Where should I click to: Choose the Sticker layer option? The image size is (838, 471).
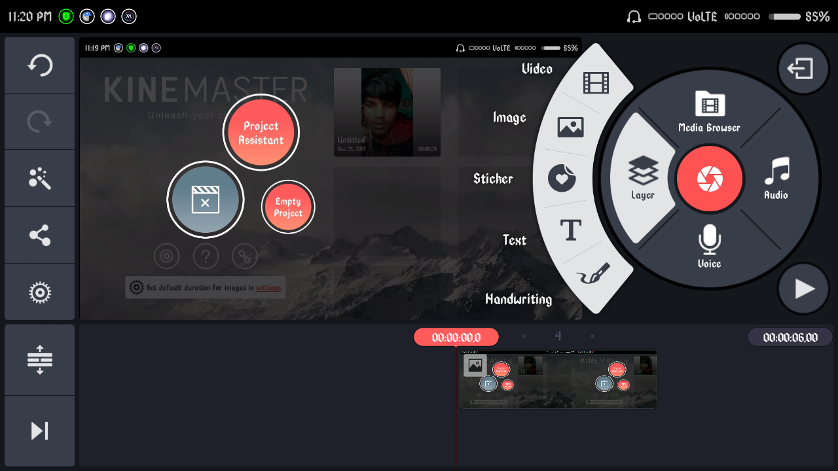[561, 178]
